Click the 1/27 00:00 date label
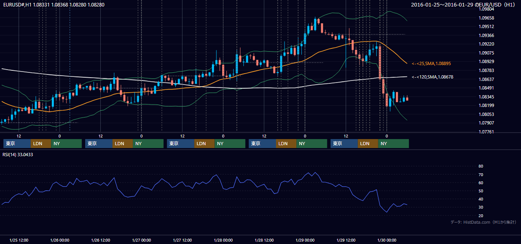Screen dimensions: 521x244 tap(141, 240)
